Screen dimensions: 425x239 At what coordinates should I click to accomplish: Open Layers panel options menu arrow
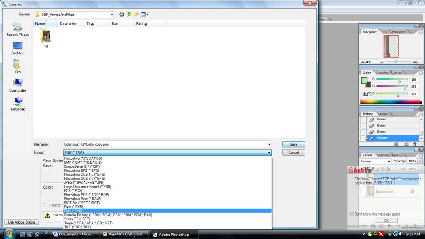(421, 155)
